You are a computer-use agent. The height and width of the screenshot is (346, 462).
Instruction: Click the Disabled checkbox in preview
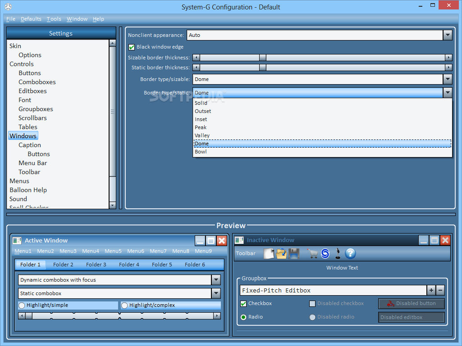point(312,304)
